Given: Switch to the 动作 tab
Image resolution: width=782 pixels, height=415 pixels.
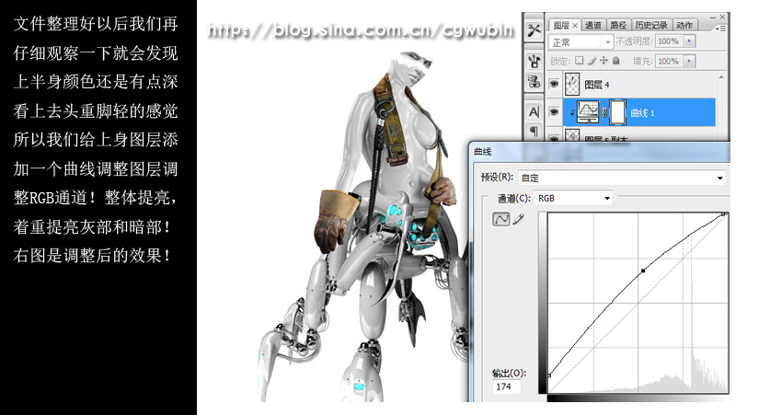Looking at the screenshot, I should click(x=684, y=25).
